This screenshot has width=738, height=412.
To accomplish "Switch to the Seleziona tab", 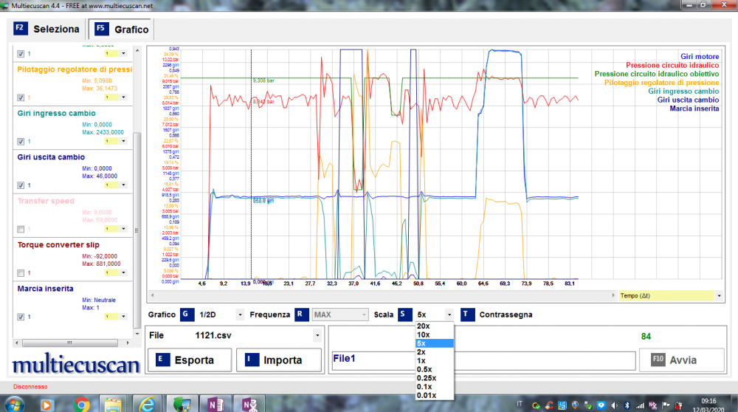I will tap(47, 30).
